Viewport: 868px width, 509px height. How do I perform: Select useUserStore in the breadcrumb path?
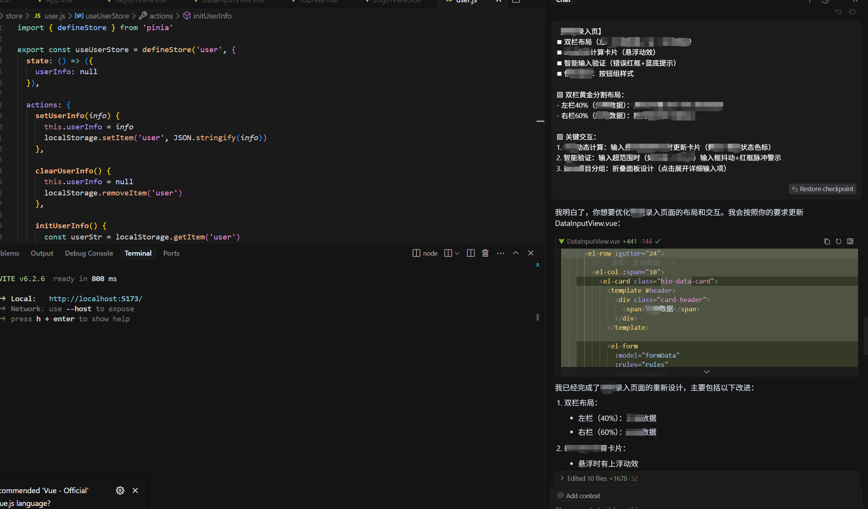coord(107,16)
